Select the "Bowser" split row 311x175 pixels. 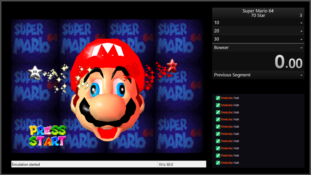tap(258, 48)
